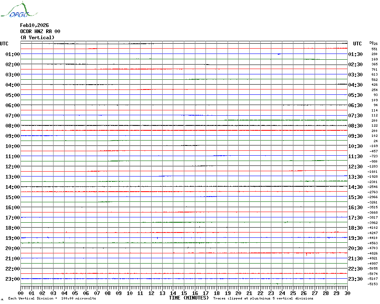Select the 08:00 hour label on the left
Screen dimensions: 380x304
coord(13,126)
